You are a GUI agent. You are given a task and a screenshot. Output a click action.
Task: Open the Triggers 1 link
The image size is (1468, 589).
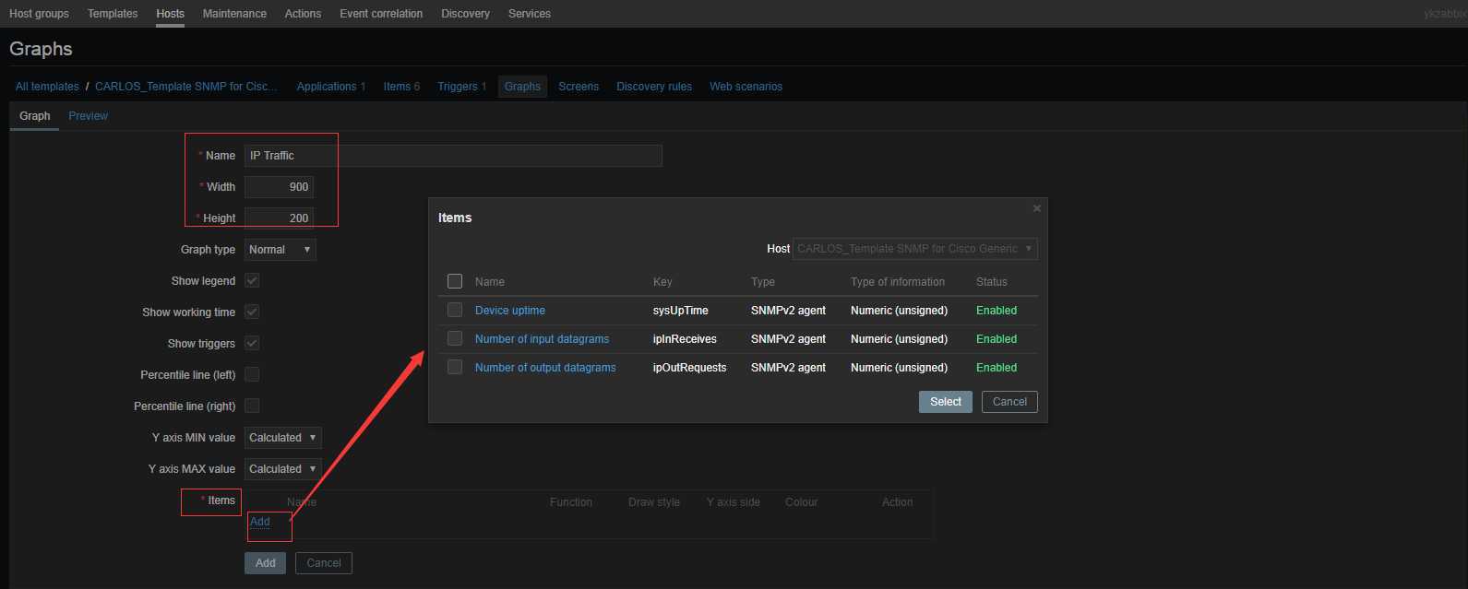(462, 86)
